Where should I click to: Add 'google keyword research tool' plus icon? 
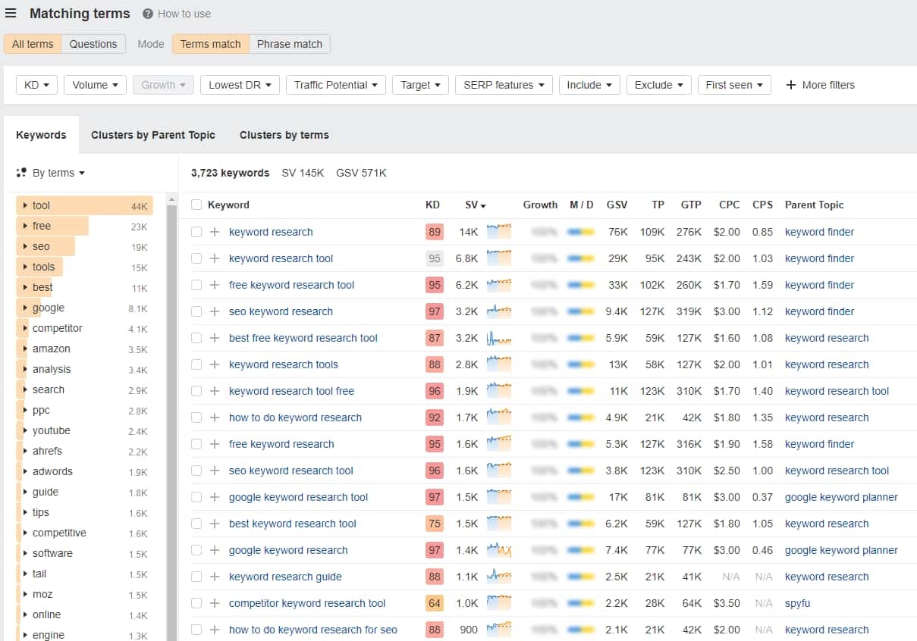pyautogui.click(x=215, y=497)
